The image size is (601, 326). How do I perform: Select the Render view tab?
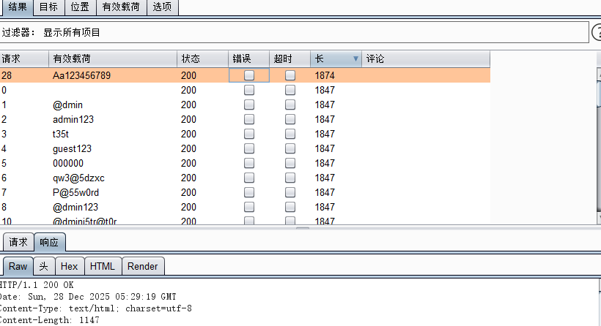point(142,266)
